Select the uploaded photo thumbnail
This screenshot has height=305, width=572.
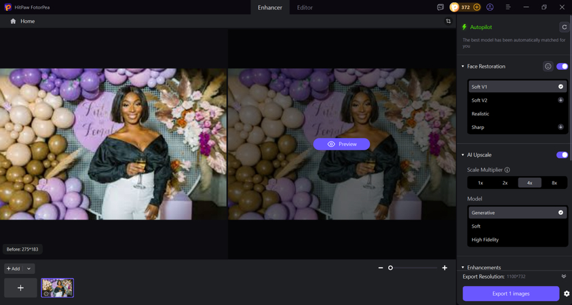pos(57,288)
